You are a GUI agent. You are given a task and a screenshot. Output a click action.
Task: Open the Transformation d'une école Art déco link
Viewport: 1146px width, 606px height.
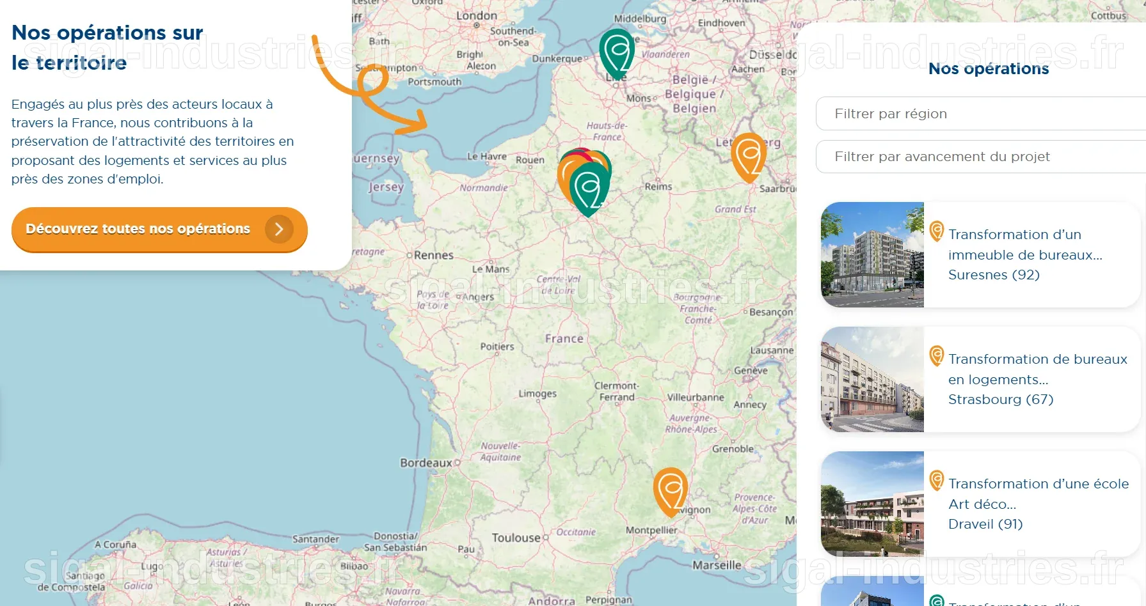pyautogui.click(x=1039, y=494)
